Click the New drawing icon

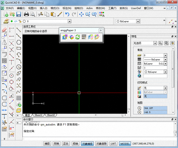6,14
